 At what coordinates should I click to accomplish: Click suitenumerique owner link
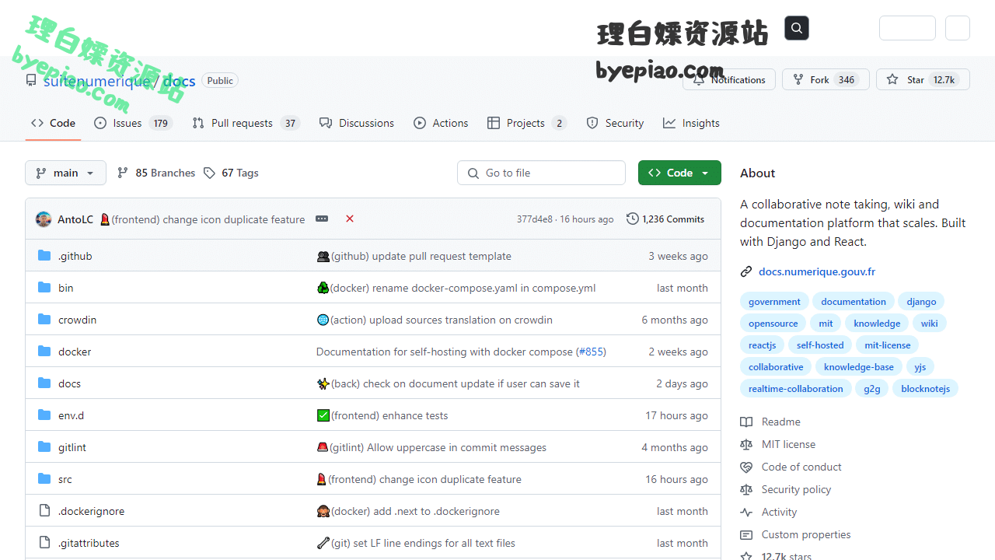click(x=97, y=81)
